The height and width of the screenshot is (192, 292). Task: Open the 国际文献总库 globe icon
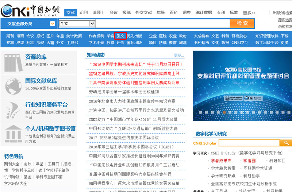[x=14, y=87]
